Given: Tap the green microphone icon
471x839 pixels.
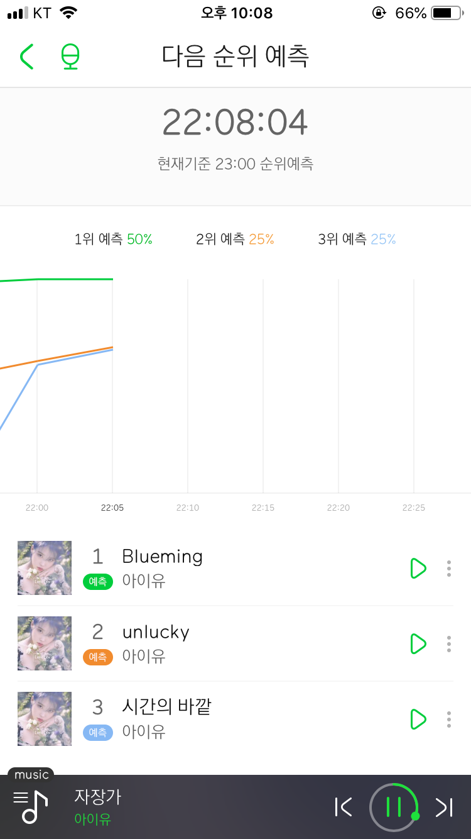Looking at the screenshot, I should click(70, 57).
